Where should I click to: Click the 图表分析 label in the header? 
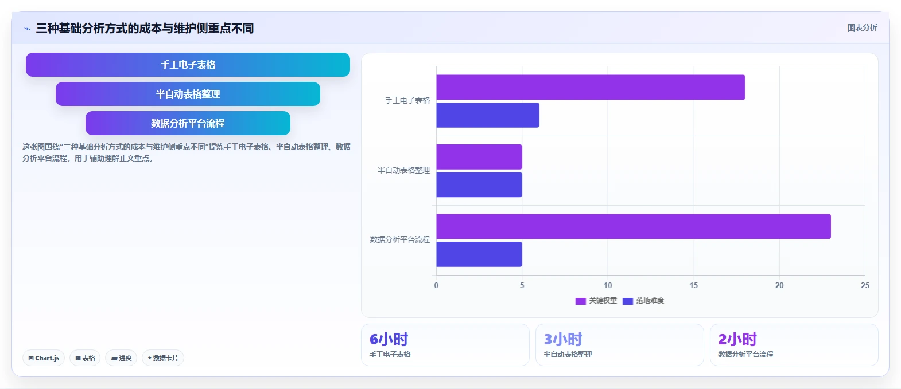point(862,27)
